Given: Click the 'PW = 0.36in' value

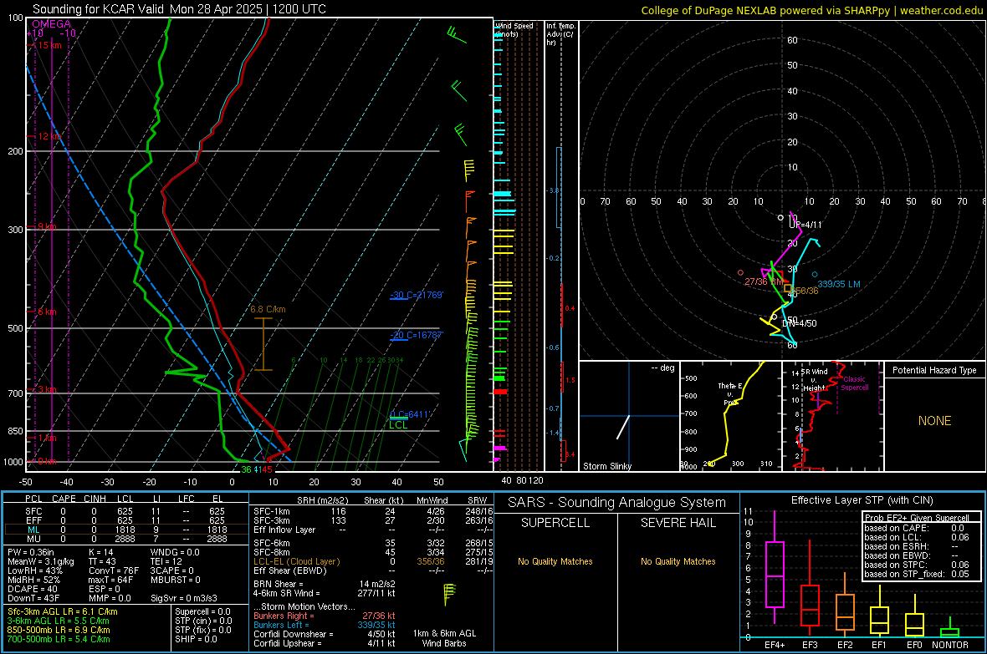Looking at the screenshot, I should tap(31, 552).
